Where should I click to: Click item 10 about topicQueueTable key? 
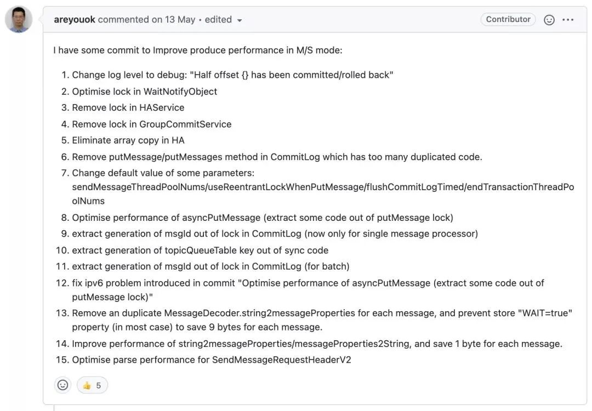pyautogui.click(x=200, y=250)
